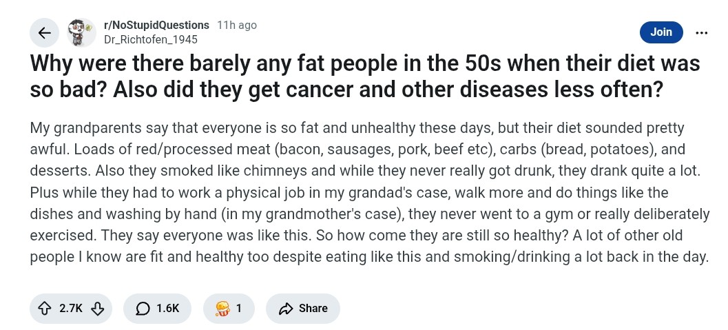Screen dimensions: 728x330
Task: Click the award icon
Action: [222, 308]
